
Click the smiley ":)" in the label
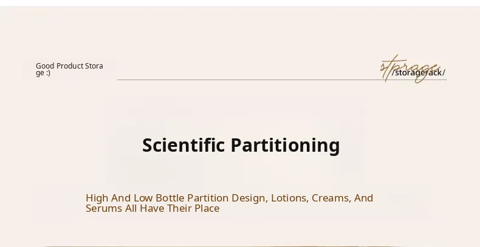point(47,73)
